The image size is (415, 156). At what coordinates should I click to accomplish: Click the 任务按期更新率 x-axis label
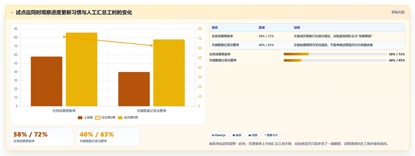64,111
